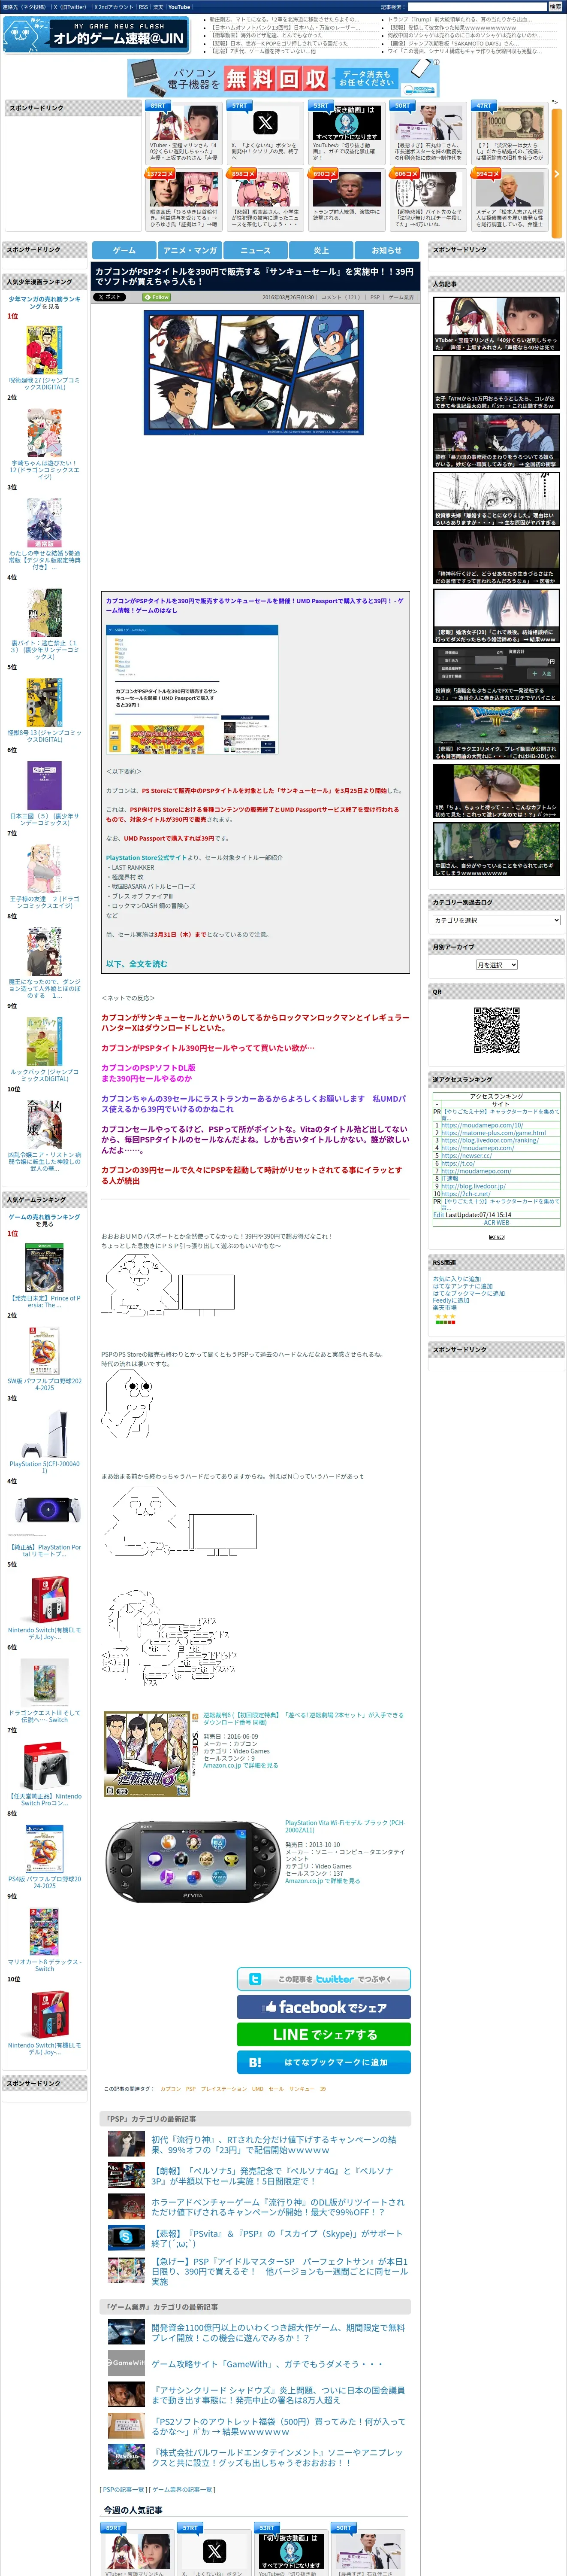
Task: Click the GameWith logo thumbnail in the article list
Action: coord(127,2363)
